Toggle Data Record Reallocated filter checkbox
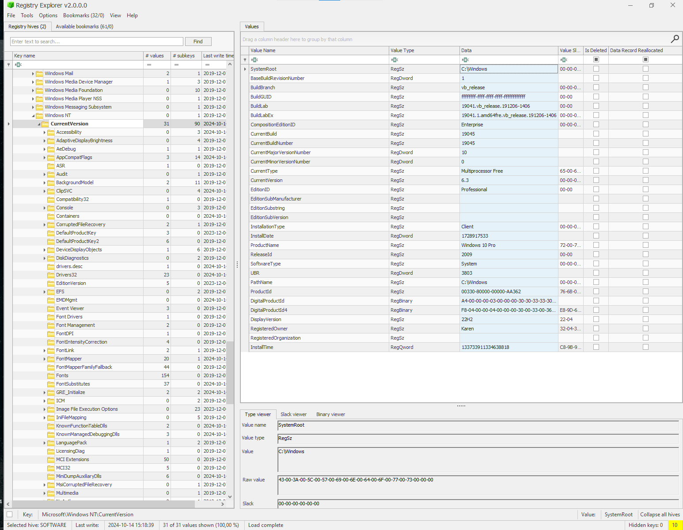Viewport: 683px width, 530px height. coord(645,59)
